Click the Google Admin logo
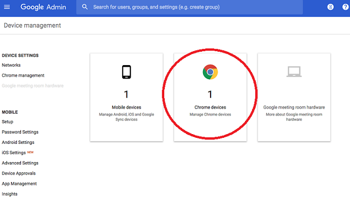This screenshot has height=203, width=350. coord(43,7)
